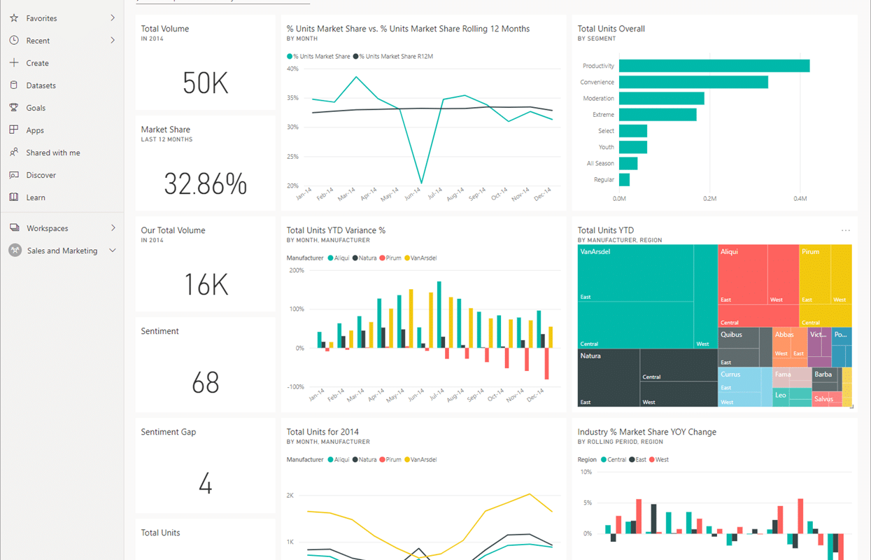Select Workspaces in the navigation pane
The image size is (871, 560).
tap(47, 228)
